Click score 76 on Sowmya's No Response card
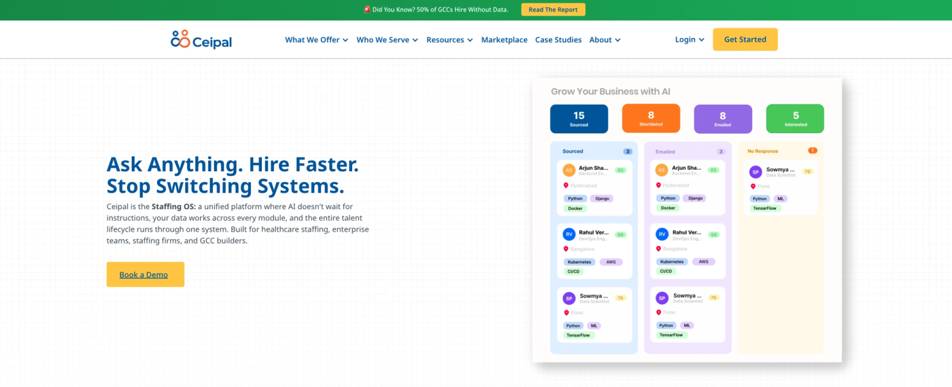The height and width of the screenshot is (387, 952). (x=808, y=172)
